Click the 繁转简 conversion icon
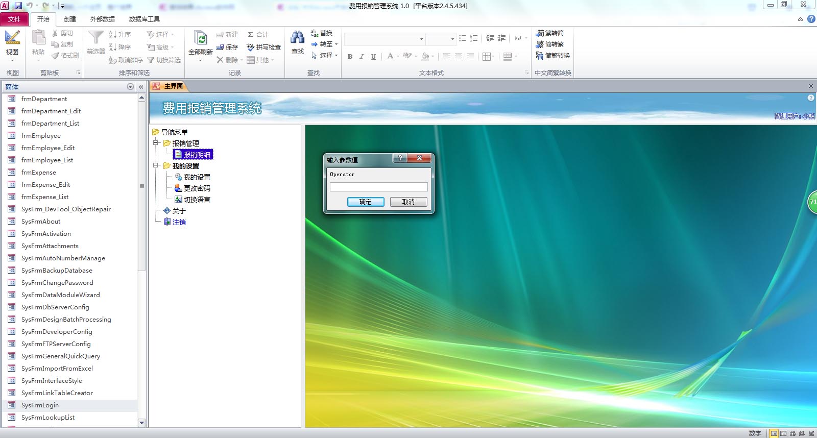Viewport: 817px width, 438px height. pyautogui.click(x=540, y=33)
